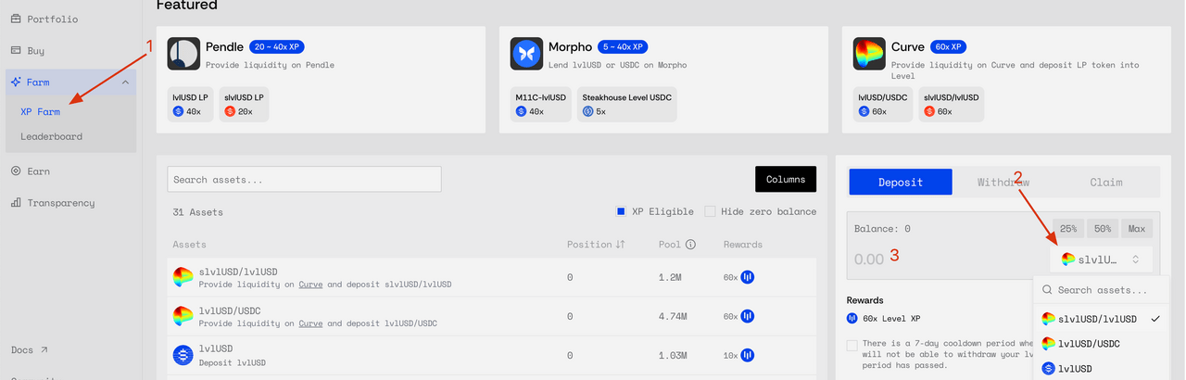Click the external-link arrow next to Docs

click(44, 350)
